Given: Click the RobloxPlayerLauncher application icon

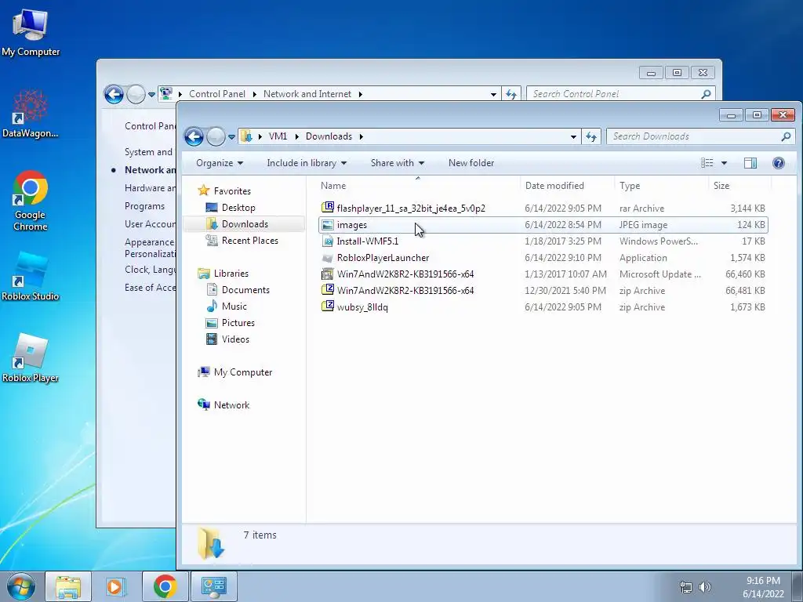Looking at the screenshot, I should click(x=328, y=258).
